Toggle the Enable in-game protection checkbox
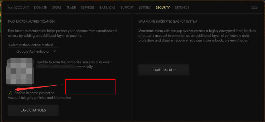 pos(10,93)
